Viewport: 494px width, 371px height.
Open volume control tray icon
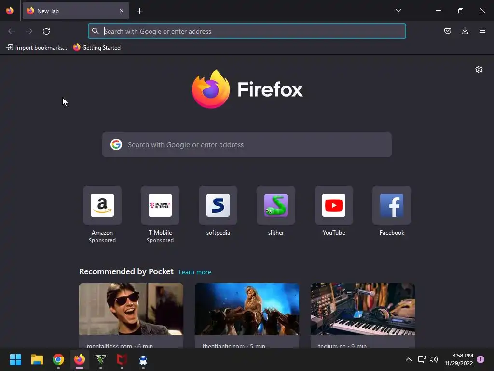point(434,359)
